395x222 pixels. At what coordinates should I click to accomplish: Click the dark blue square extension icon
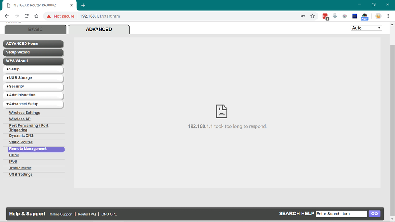tap(354, 16)
